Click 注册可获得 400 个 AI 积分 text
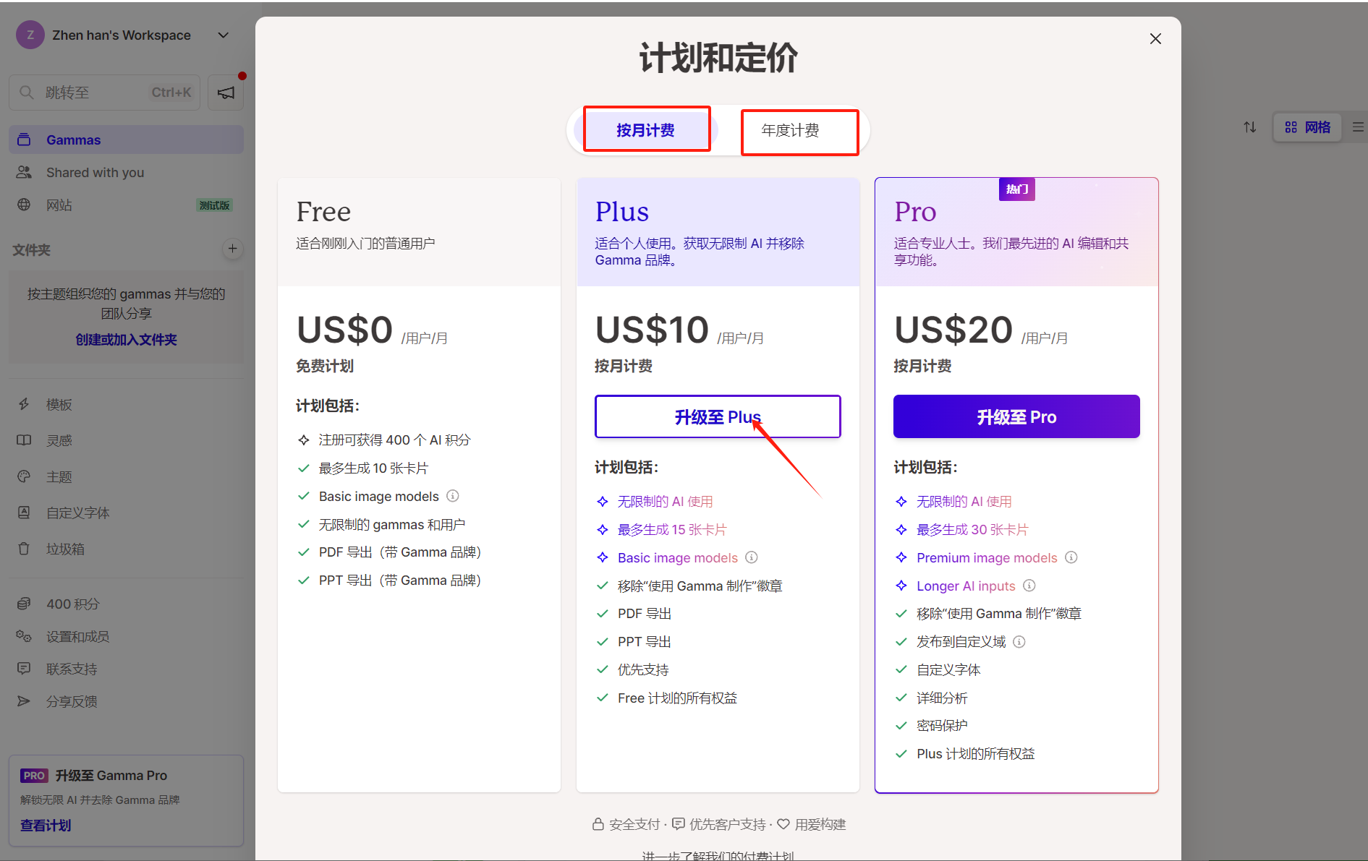 point(394,440)
